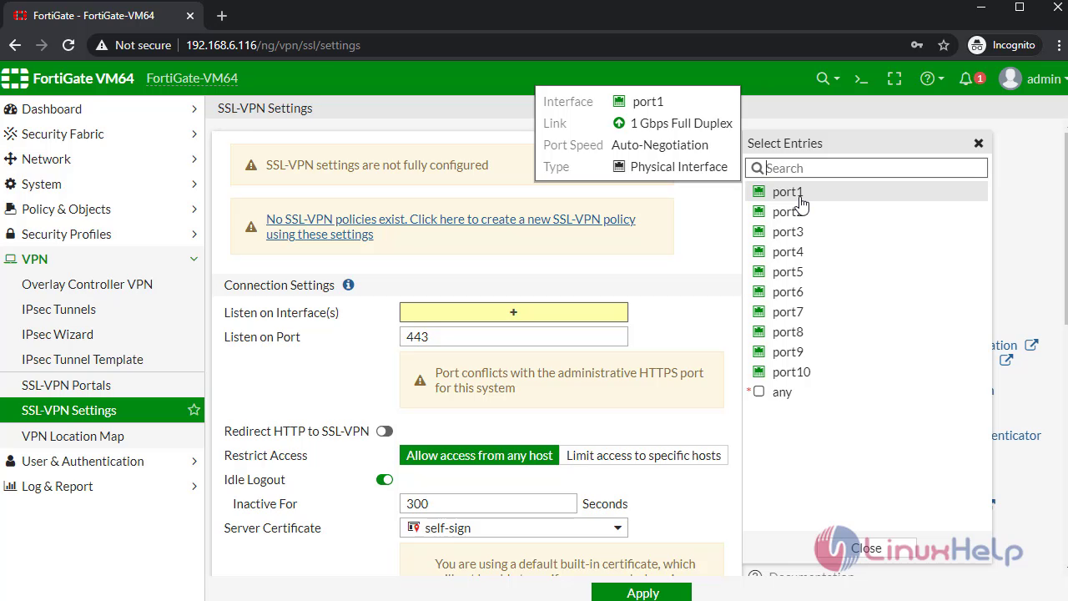Select port10 interface entry
The image size is (1068, 601).
pyautogui.click(x=866, y=372)
